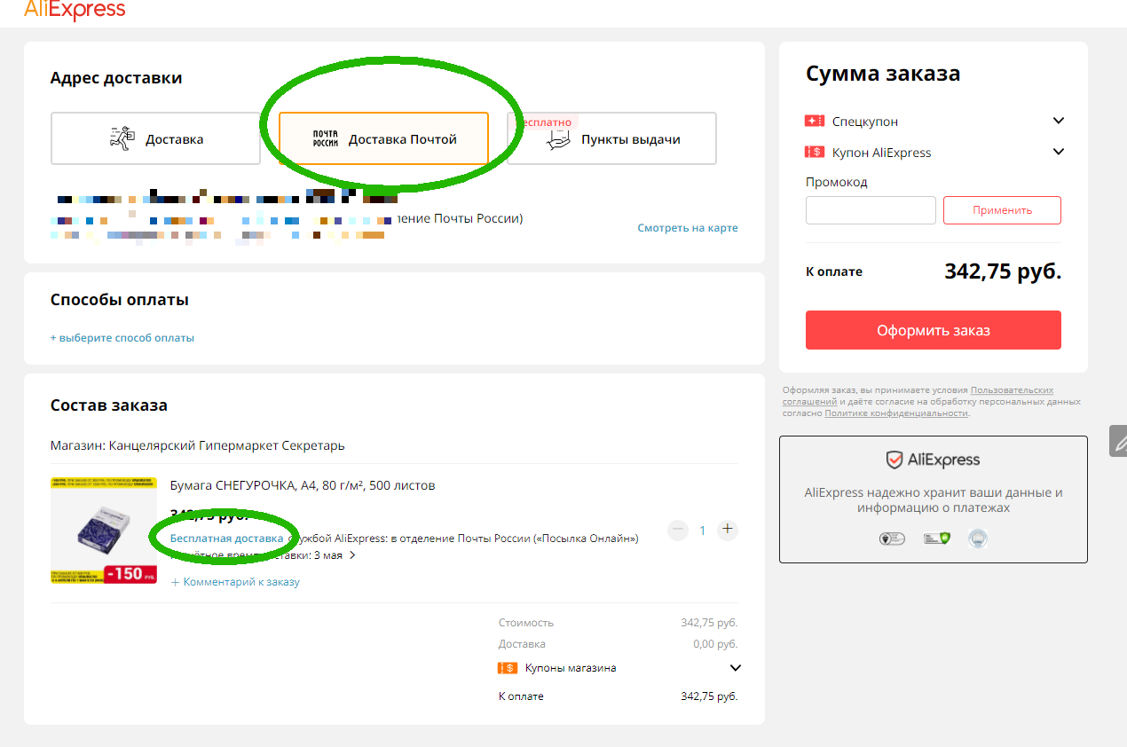Select the Пункты выдачи option
Viewport: 1127px width, 747px height.
pos(611,138)
